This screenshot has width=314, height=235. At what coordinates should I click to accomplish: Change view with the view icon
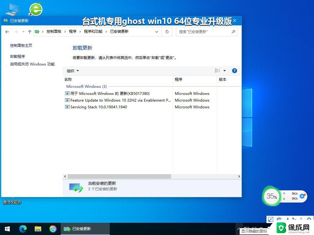(217, 71)
